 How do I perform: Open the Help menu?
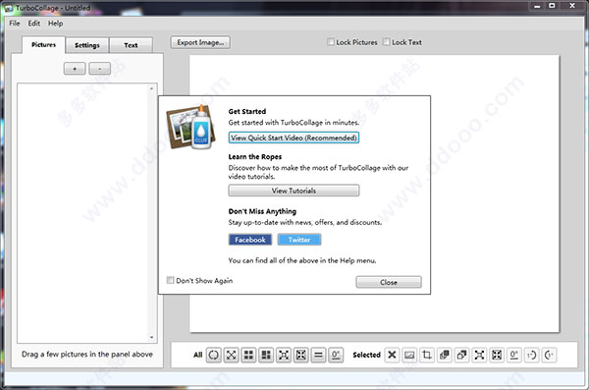pyautogui.click(x=55, y=24)
